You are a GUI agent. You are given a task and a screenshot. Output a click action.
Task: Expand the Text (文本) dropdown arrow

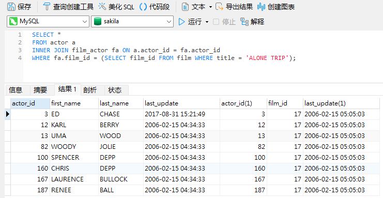(x=210, y=7)
